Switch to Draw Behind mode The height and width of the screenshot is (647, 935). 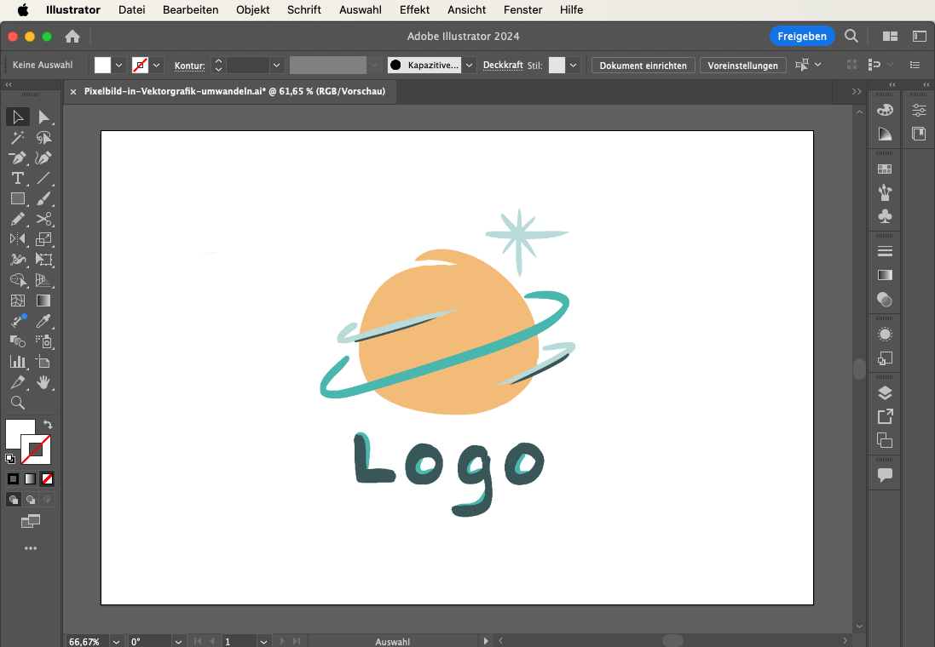tap(31, 500)
